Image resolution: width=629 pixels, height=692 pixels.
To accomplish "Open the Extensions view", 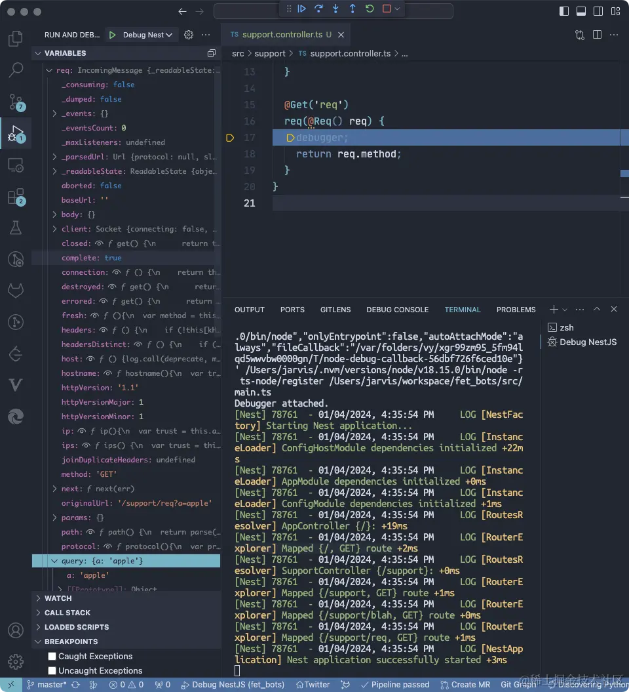I will (x=16, y=197).
